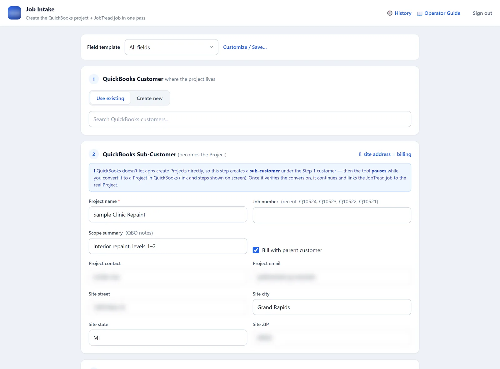Open the History link

(x=403, y=13)
